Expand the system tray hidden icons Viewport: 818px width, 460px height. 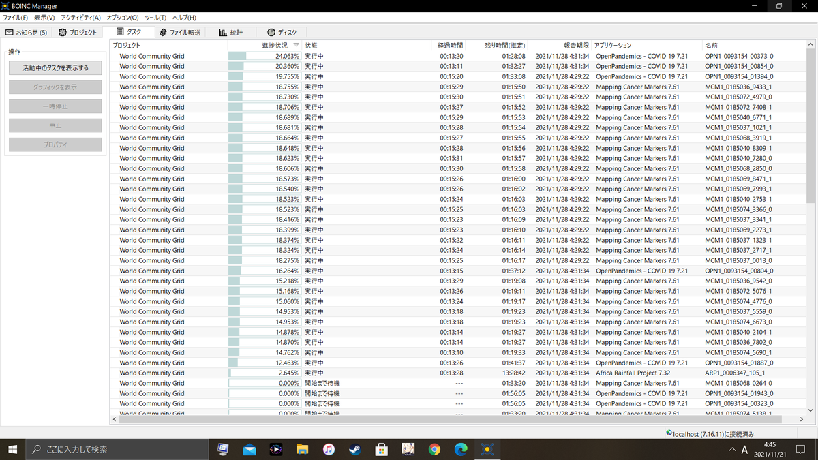(x=732, y=450)
